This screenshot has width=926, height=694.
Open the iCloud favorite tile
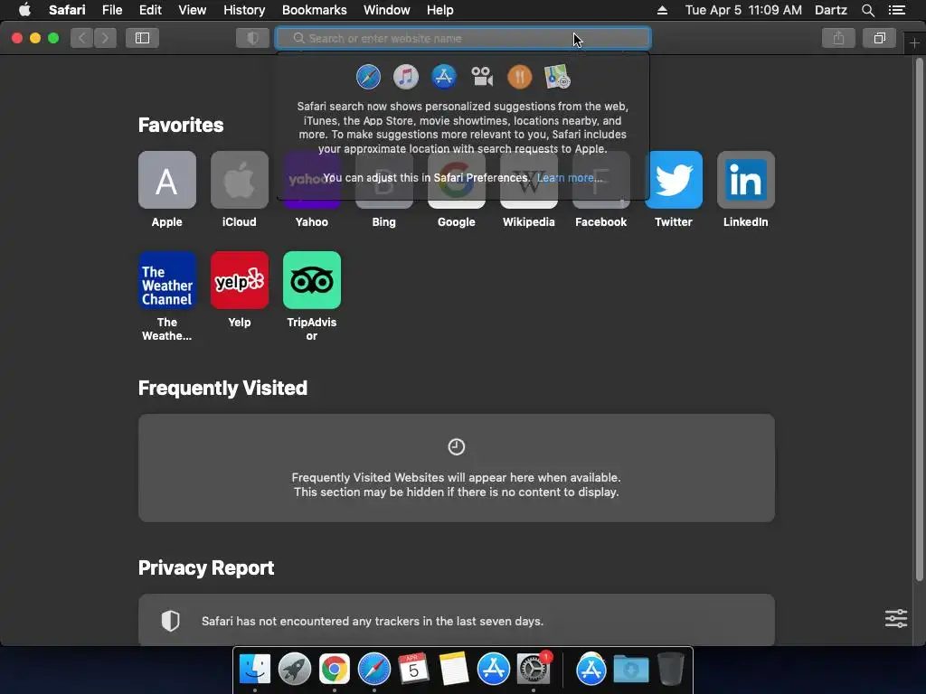click(x=239, y=180)
